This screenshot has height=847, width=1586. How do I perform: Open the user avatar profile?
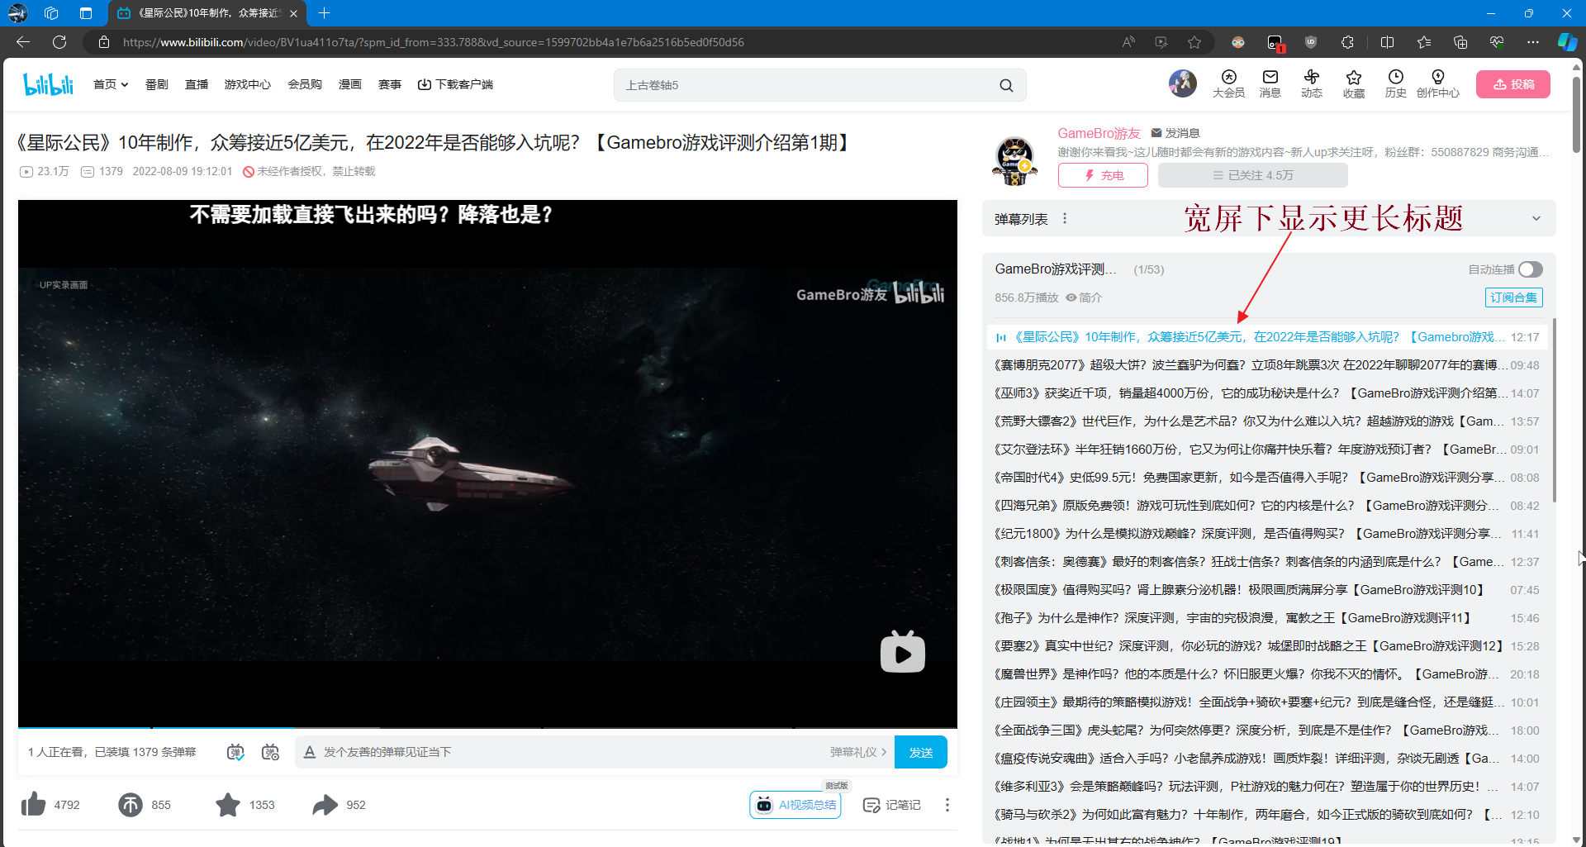point(1182,83)
